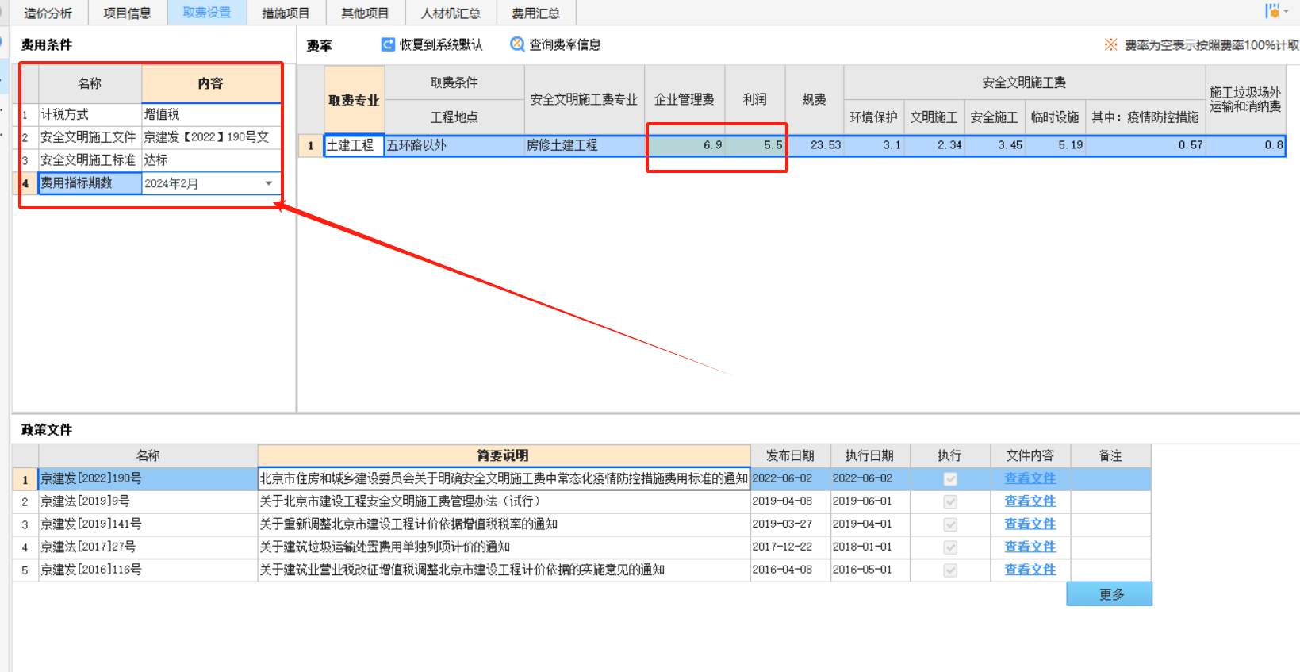The height and width of the screenshot is (672, 1300).
Task: Select policy row 京建法[2019]9号 name
Action: coord(148,501)
